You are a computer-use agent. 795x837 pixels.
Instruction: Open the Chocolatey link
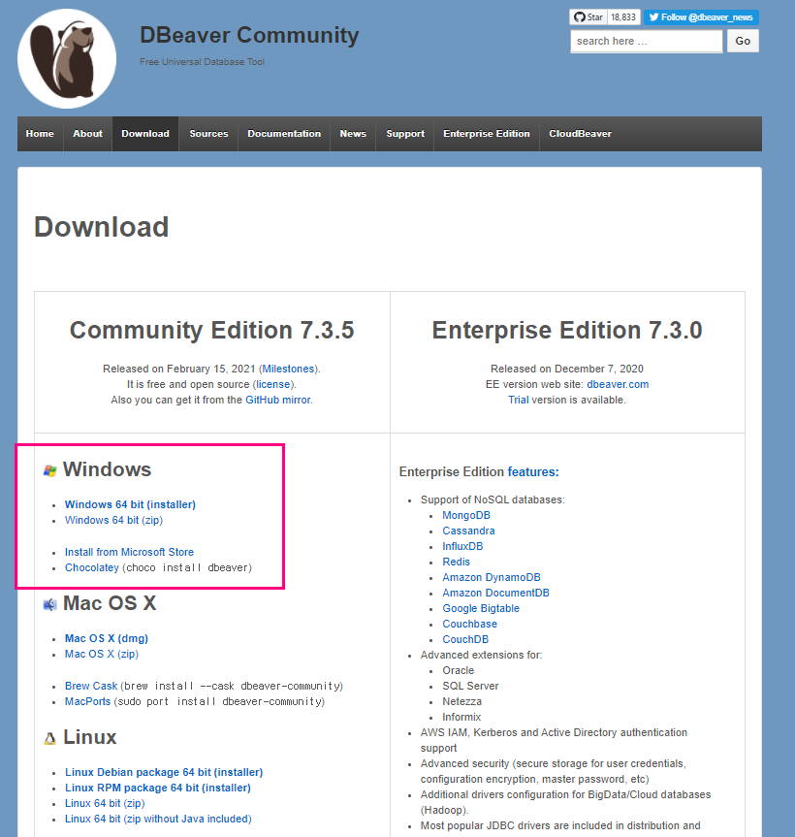pyautogui.click(x=92, y=567)
